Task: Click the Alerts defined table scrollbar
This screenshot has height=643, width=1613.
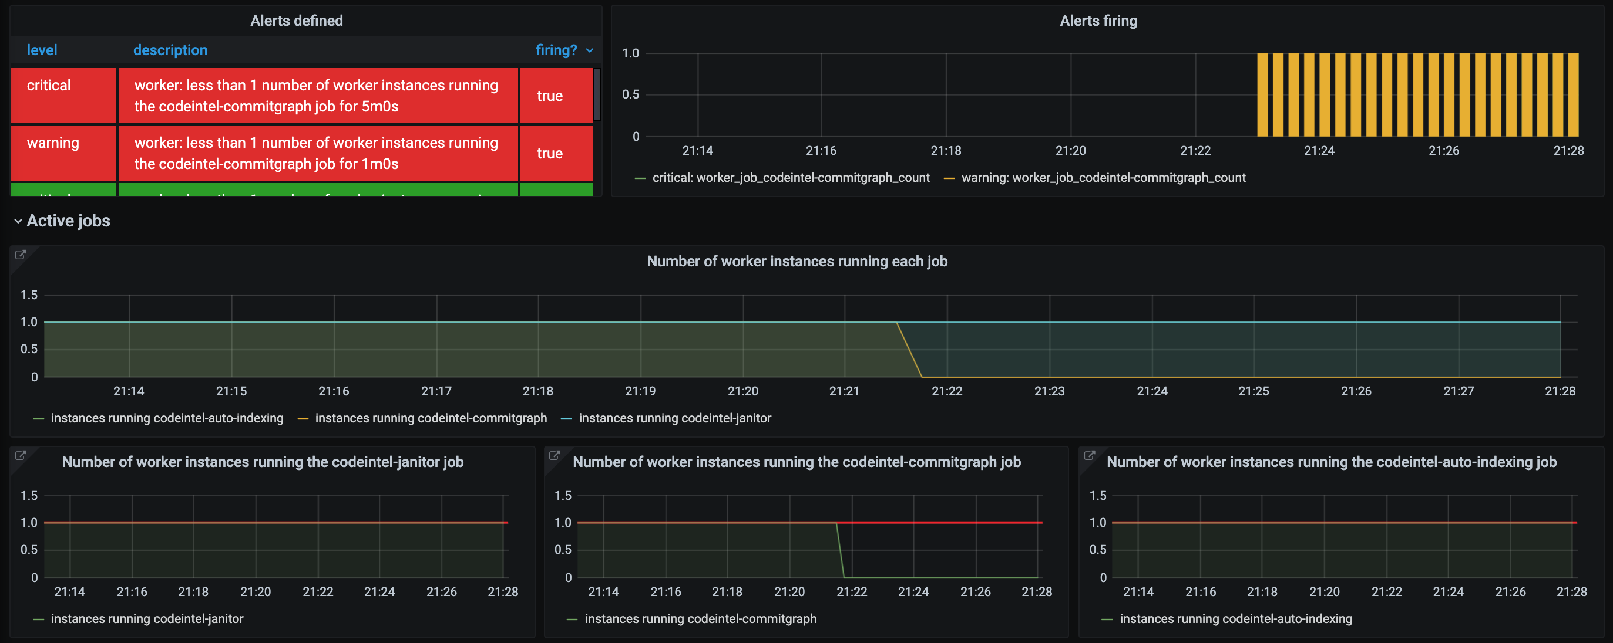Action: [x=597, y=94]
